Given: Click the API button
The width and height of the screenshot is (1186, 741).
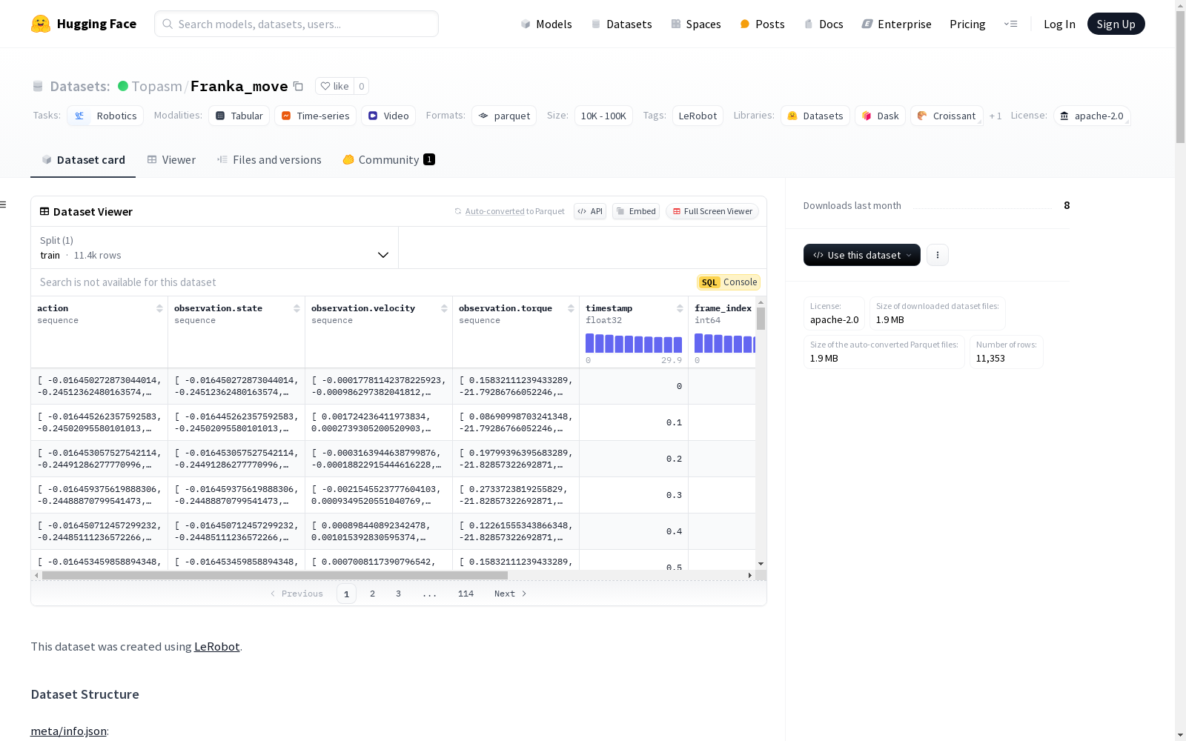Looking at the screenshot, I should point(590,211).
